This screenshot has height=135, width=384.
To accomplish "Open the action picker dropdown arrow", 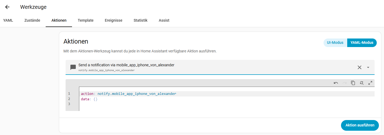I will (368, 67).
